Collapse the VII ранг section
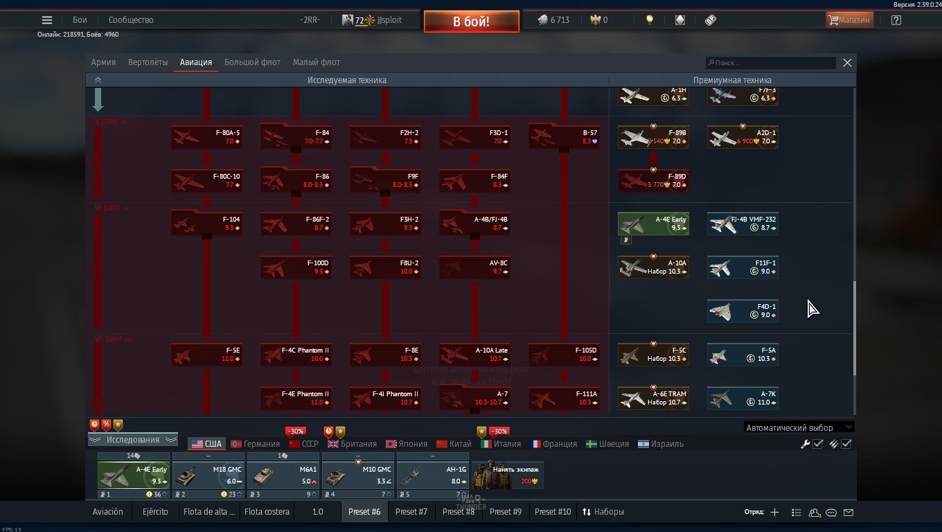Viewport: 942px width, 532px height. [113, 339]
